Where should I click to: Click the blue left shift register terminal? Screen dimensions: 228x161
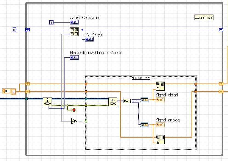[x=27, y=30]
